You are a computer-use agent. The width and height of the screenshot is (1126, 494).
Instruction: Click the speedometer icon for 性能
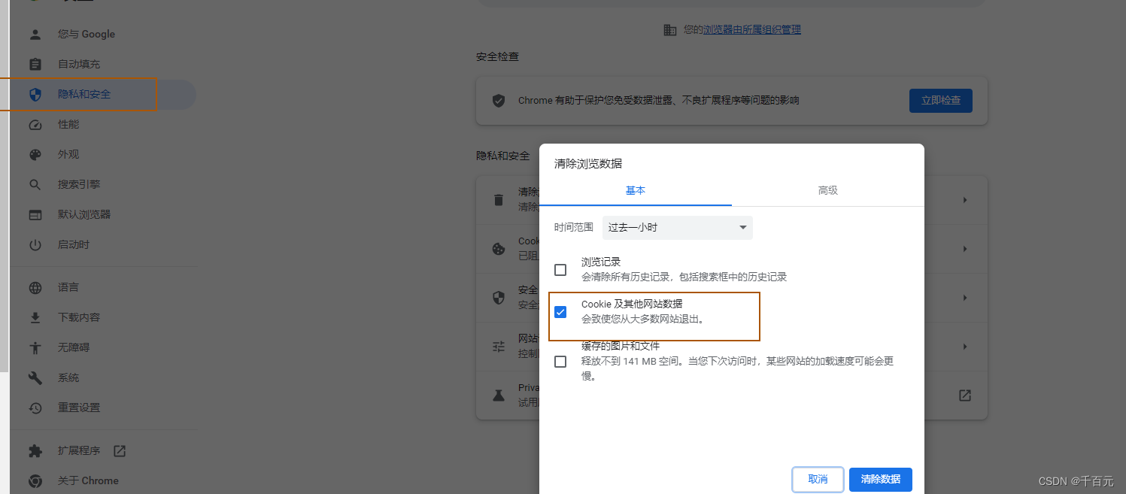point(35,124)
